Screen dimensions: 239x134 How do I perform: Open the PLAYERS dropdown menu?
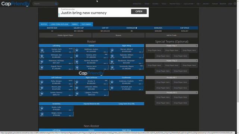tap(156, 4)
